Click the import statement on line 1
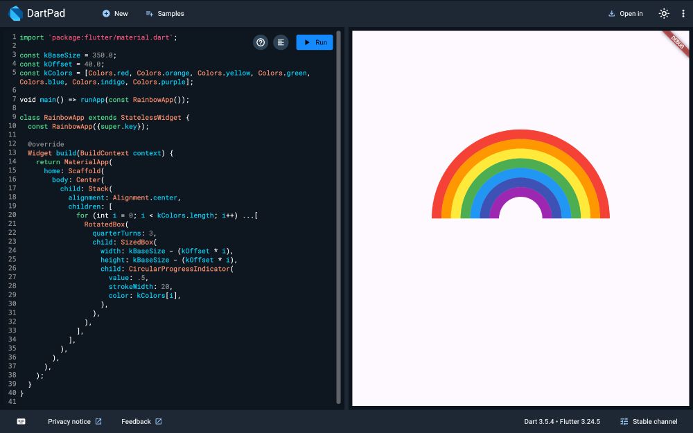This screenshot has width=693, height=433. 98,37
